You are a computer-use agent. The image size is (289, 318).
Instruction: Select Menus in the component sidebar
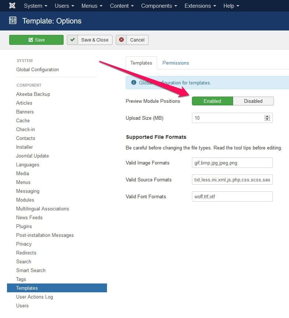pos(23,183)
